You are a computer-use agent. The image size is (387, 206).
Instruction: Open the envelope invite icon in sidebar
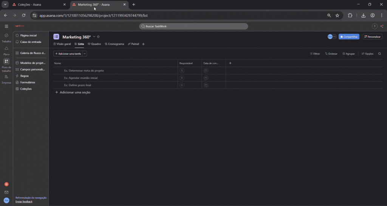[x=6, y=192]
